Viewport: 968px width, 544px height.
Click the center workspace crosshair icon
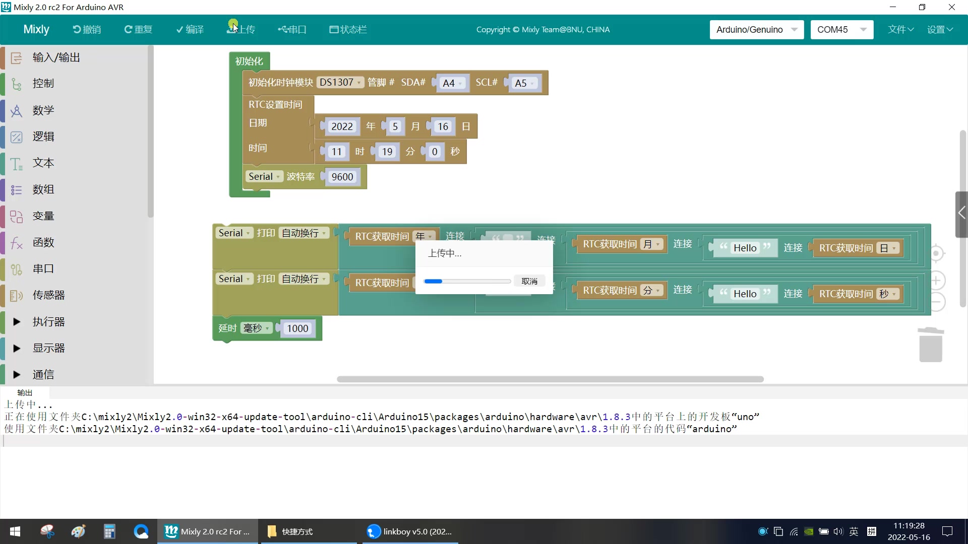[x=936, y=253]
